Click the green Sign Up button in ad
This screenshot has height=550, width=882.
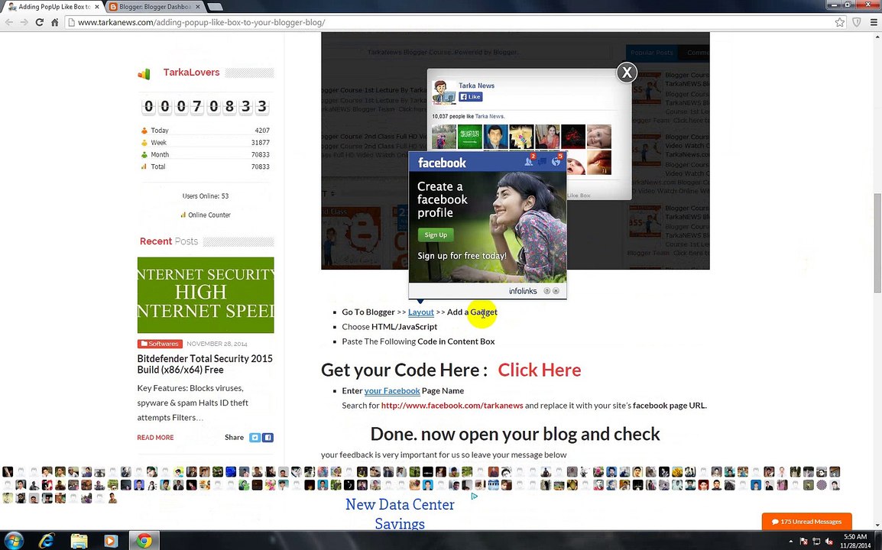(436, 235)
